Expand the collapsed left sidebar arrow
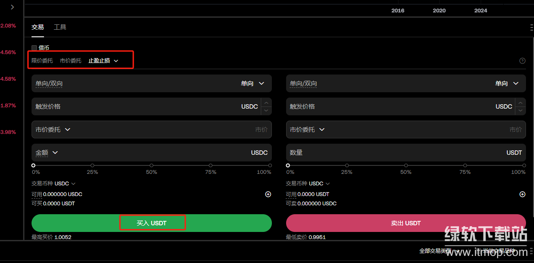Image resolution: width=534 pixels, height=263 pixels. 12,7
